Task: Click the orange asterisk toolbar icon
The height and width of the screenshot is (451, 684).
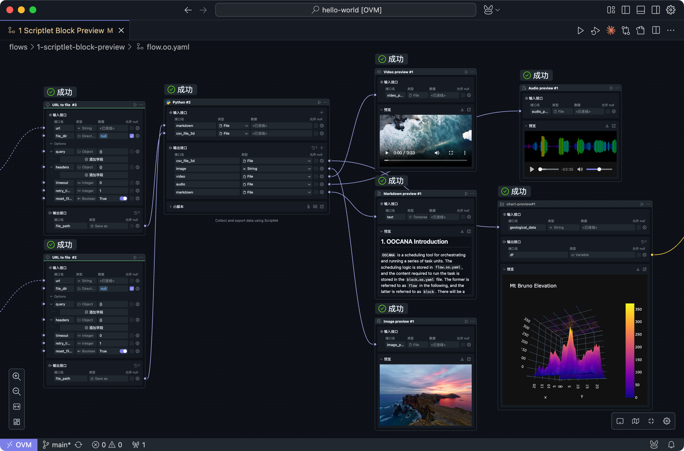Action: click(611, 31)
